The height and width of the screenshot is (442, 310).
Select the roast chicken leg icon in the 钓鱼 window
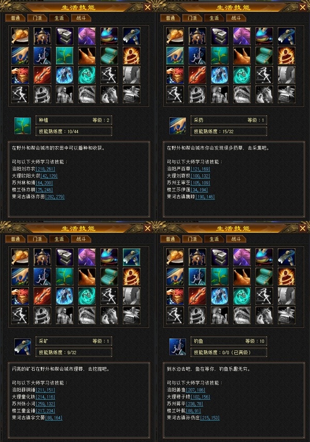[x=175, y=257]
